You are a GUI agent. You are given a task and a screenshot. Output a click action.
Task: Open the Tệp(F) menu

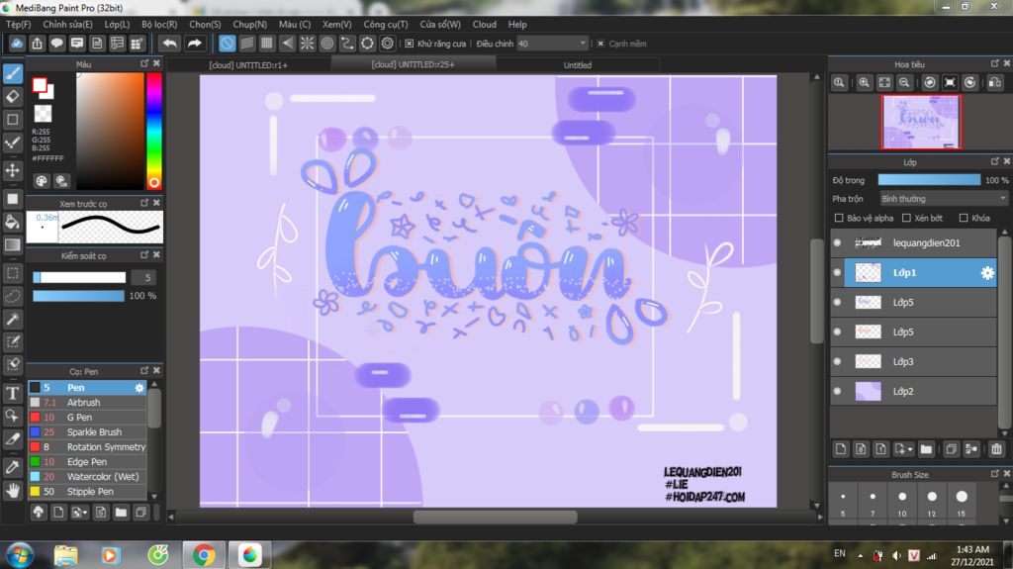point(18,24)
